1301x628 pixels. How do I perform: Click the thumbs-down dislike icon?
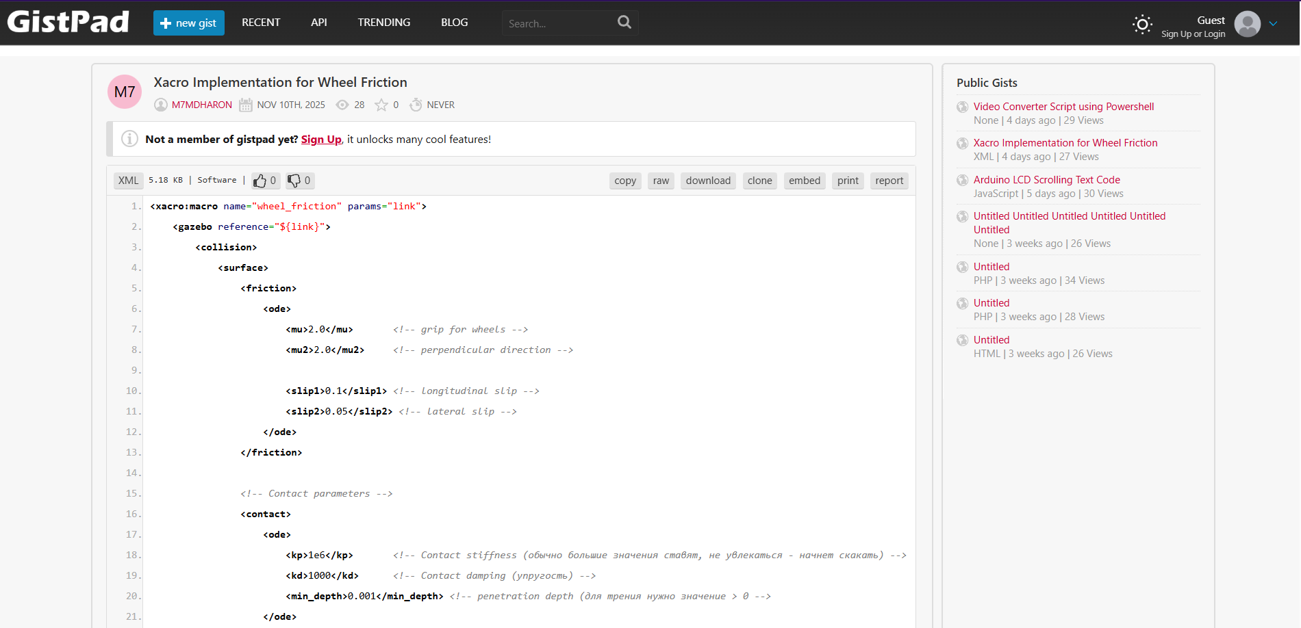[x=293, y=180]
